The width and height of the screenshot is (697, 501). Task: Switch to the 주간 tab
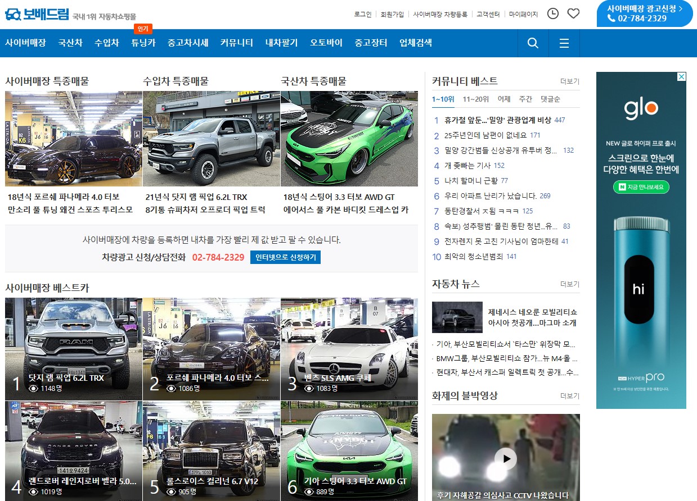(525, 99)
